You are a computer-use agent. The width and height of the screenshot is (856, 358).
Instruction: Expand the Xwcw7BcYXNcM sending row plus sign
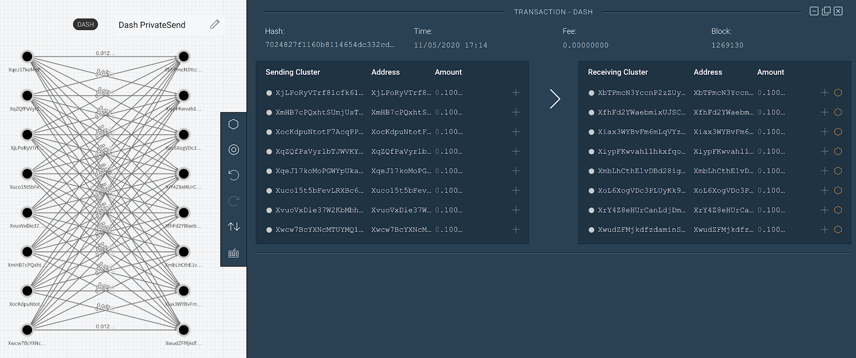tap(516, 230)
